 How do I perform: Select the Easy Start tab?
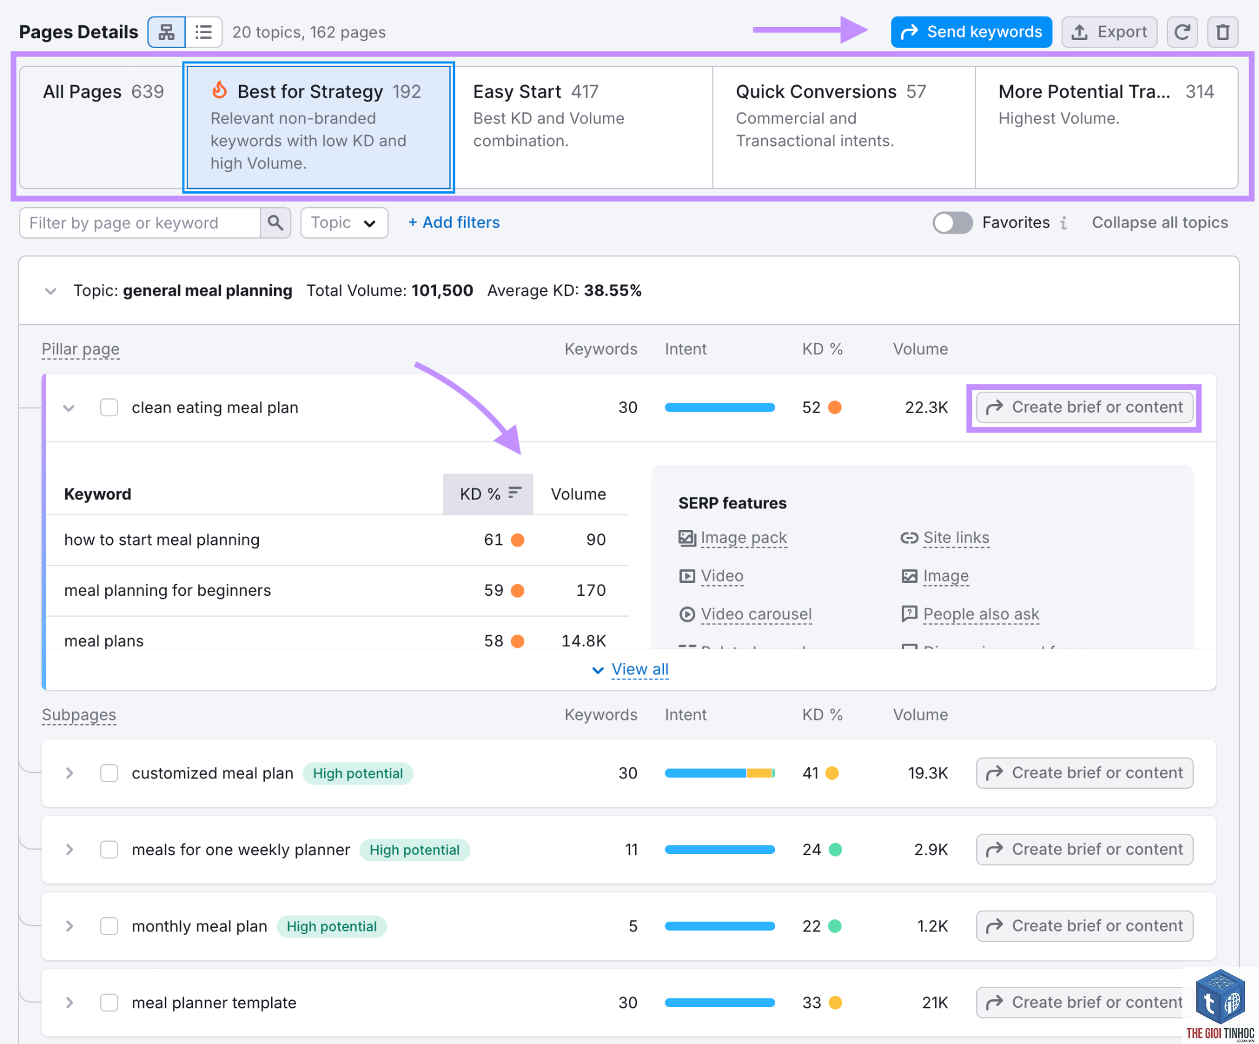point(583,127)
